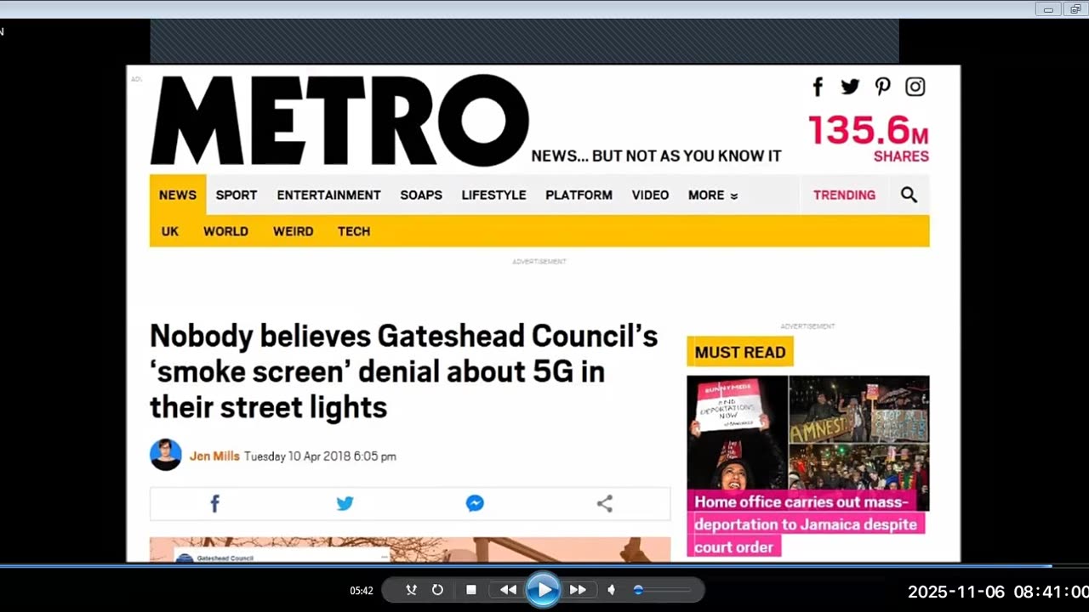Share article via Messenger
The image size is (1089, 612).
[x=475, y=504]
